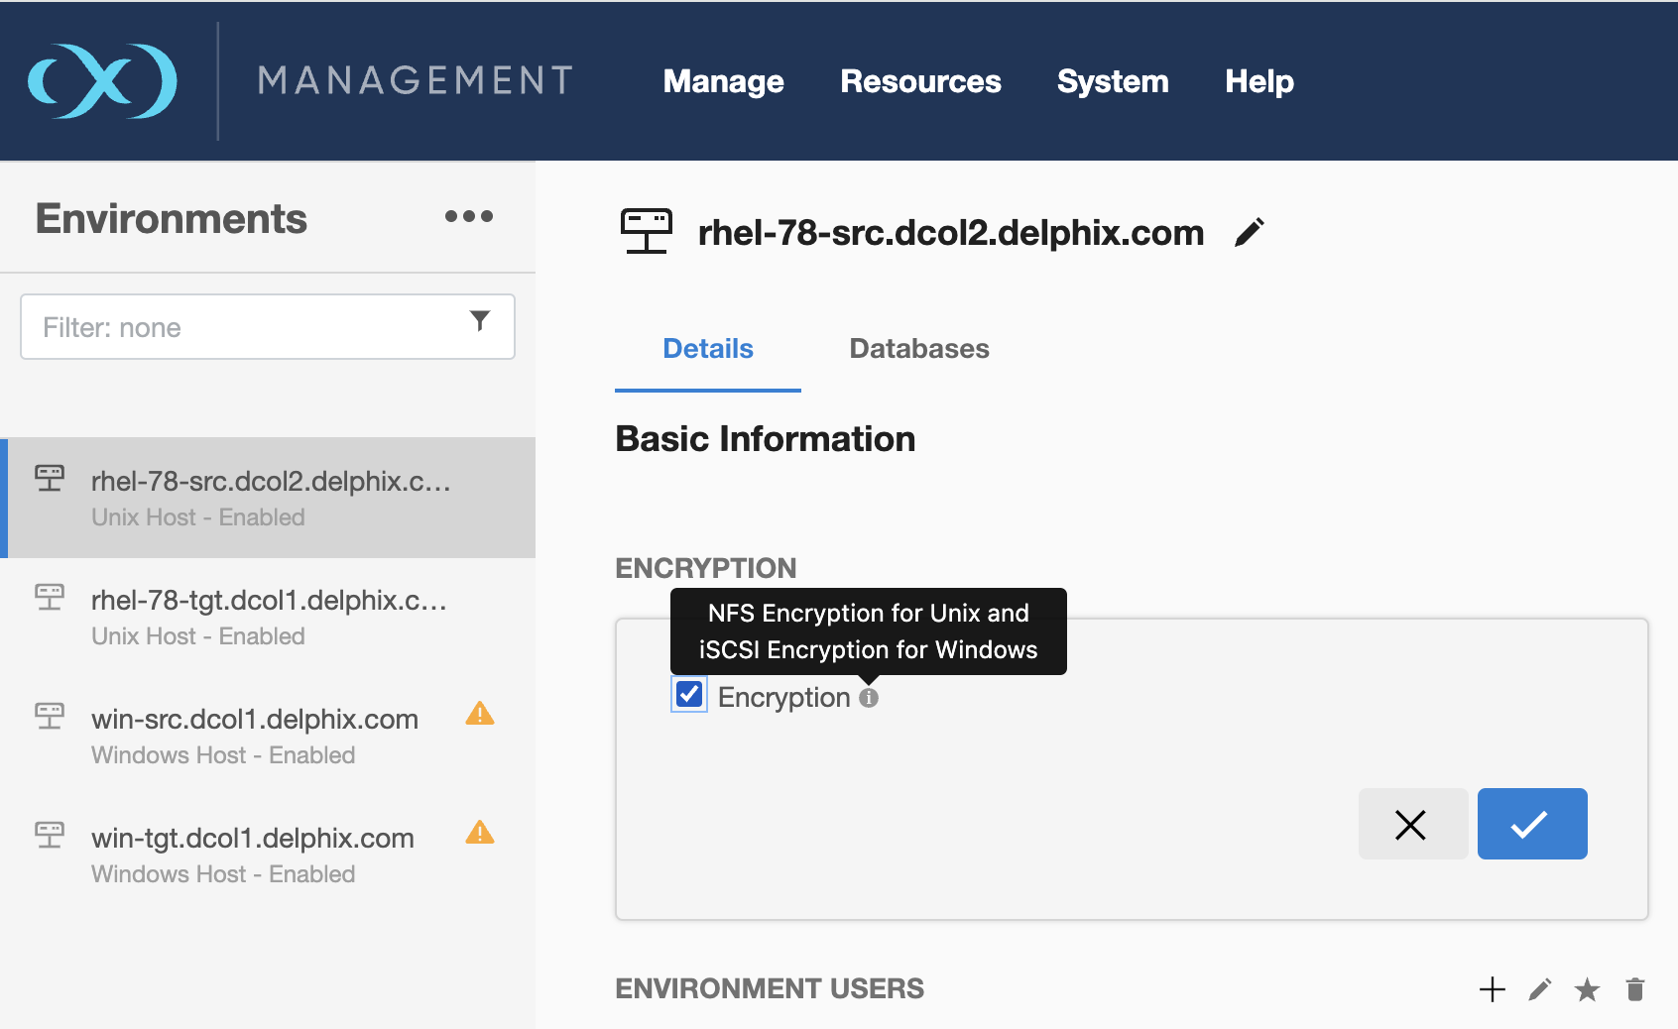
Task: Click the filter funnel icon
Action: (x=480, y=321)
